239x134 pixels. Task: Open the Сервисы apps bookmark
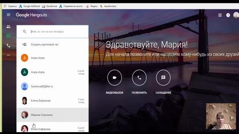10,6
